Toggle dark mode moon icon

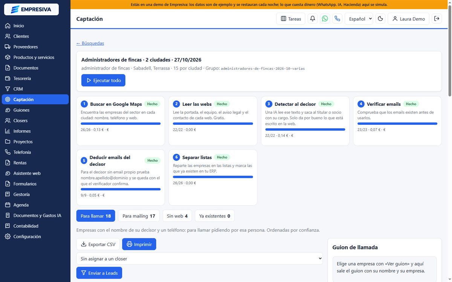coord(380,18)
